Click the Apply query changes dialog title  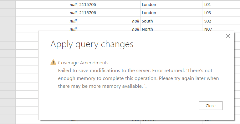coord(92,44)
